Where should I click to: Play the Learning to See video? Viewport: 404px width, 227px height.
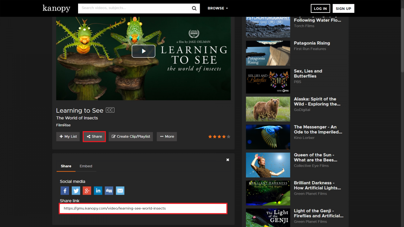click(143, 51)
